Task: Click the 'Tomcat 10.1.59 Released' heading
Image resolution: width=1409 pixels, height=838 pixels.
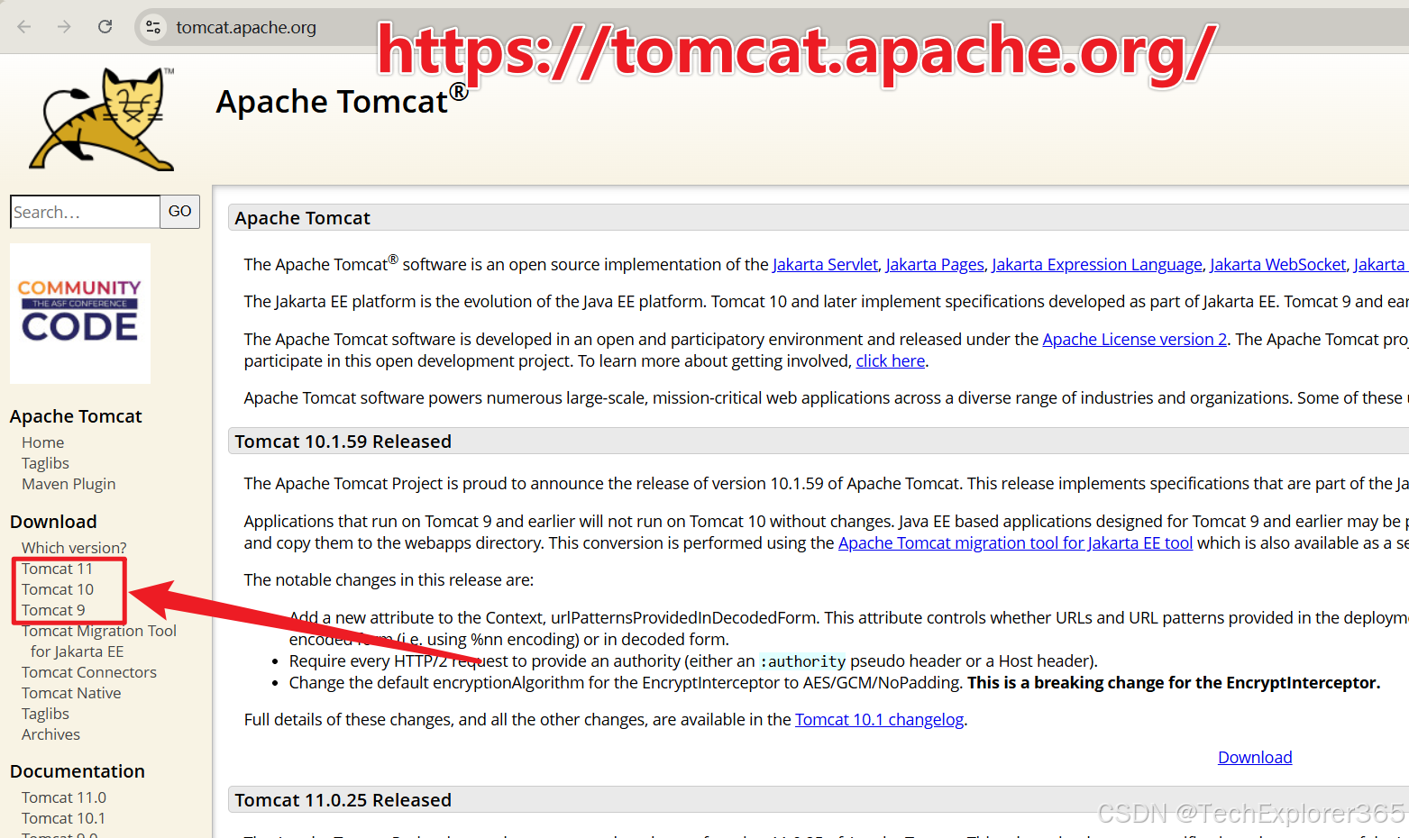Action: click(343, 442)
